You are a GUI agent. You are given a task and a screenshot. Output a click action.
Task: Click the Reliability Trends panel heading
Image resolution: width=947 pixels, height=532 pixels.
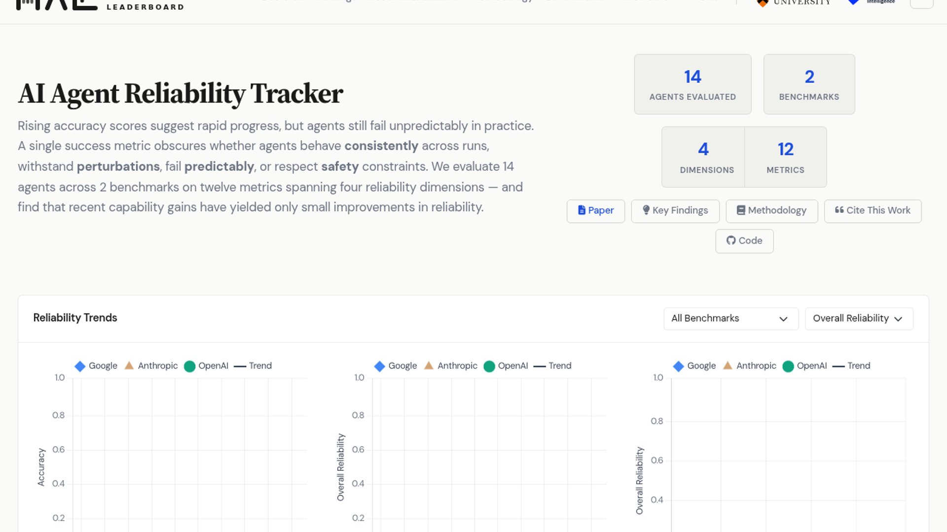point(75,318)
